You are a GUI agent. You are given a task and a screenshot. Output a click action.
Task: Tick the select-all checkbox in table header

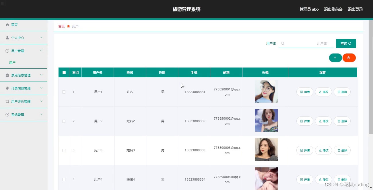(x=64, y=73)
